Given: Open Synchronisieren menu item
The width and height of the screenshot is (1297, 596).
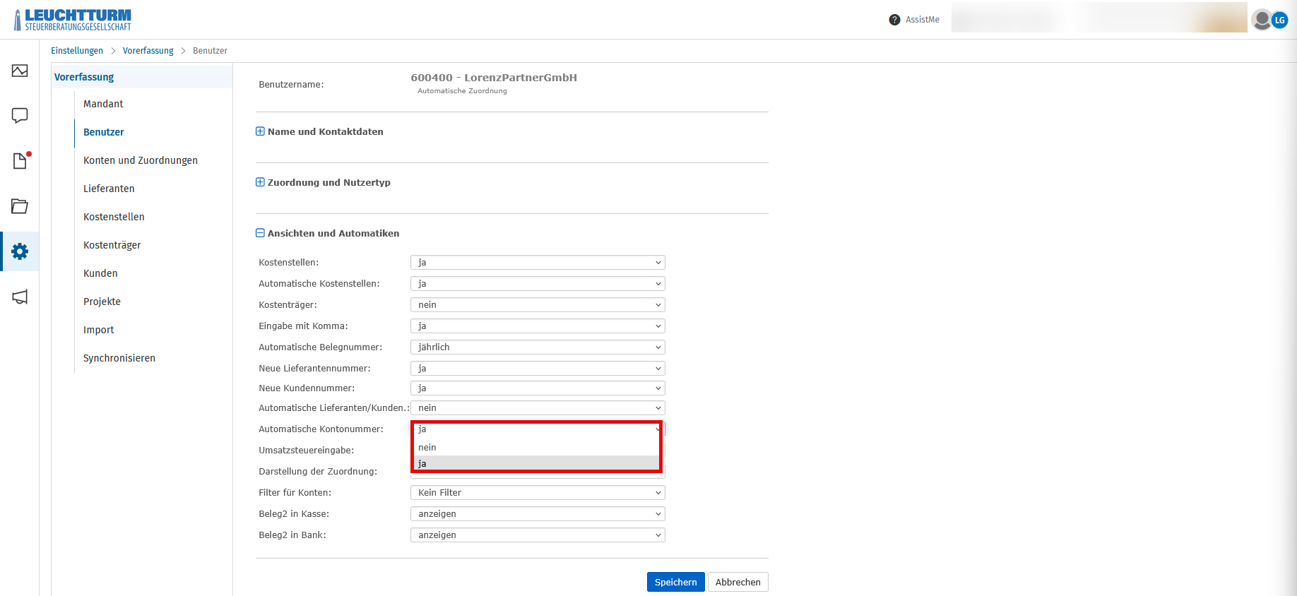Looking at the screenshot, I should point(119,358).
